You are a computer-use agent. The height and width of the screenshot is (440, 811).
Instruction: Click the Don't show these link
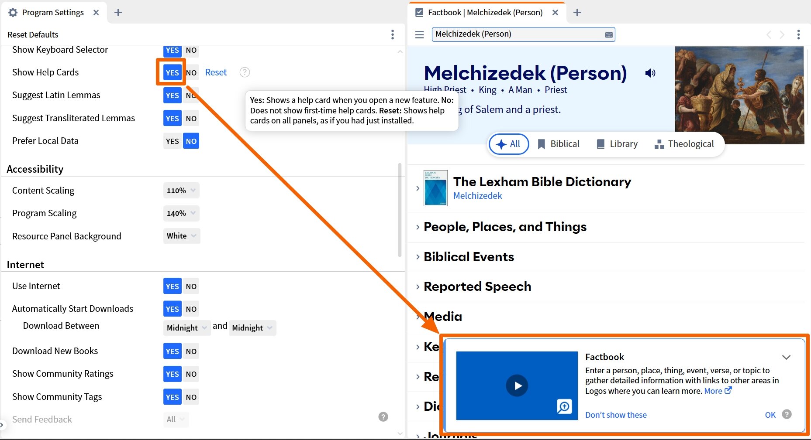click(x=616, y=415)
